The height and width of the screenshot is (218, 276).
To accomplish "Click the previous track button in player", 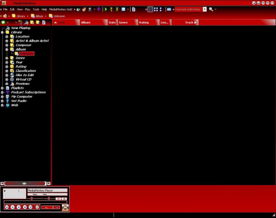I will 7,207.
